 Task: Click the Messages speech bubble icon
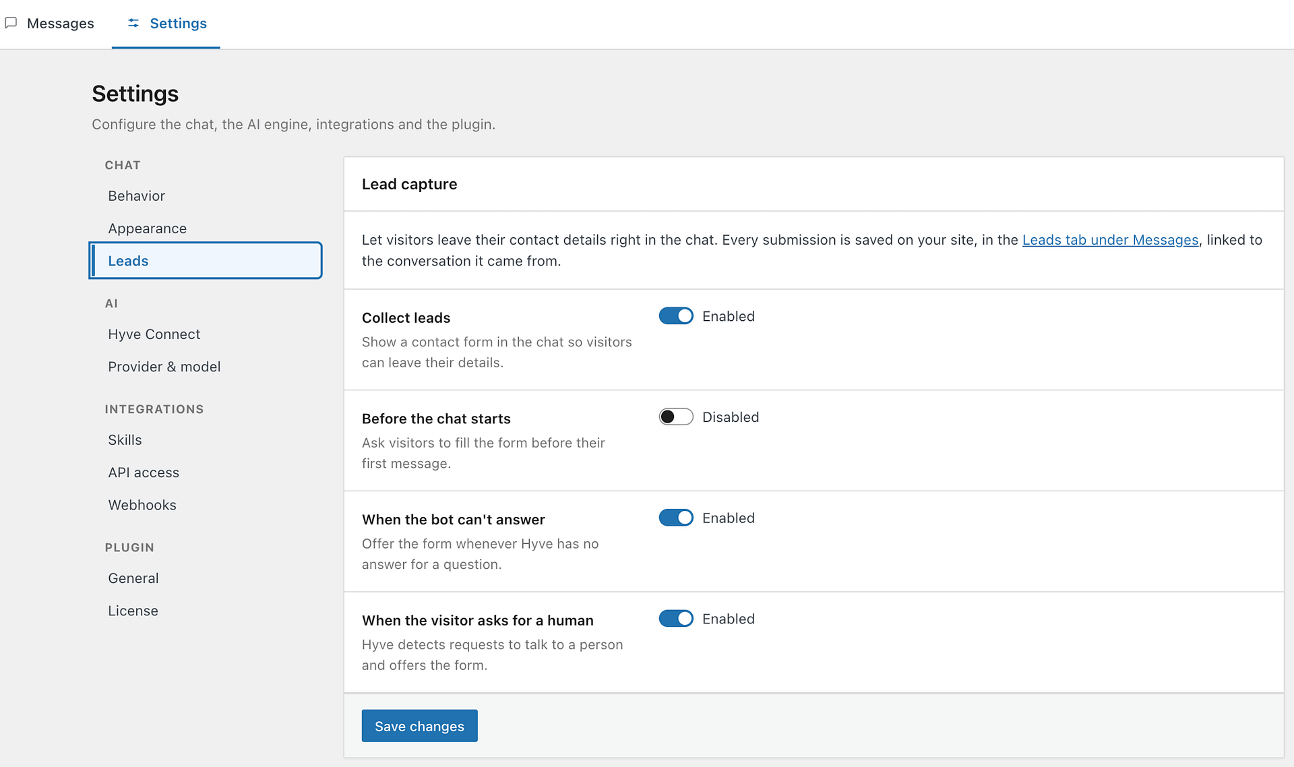click(x=11, y=23)
